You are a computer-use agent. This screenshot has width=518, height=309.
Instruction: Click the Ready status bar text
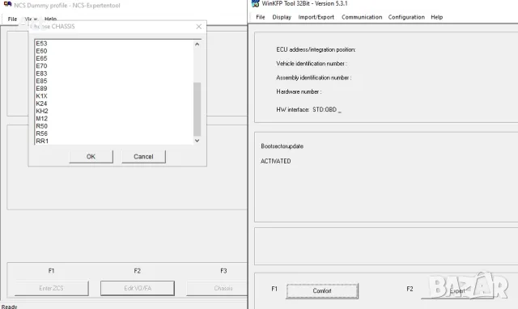click(9, 307)
